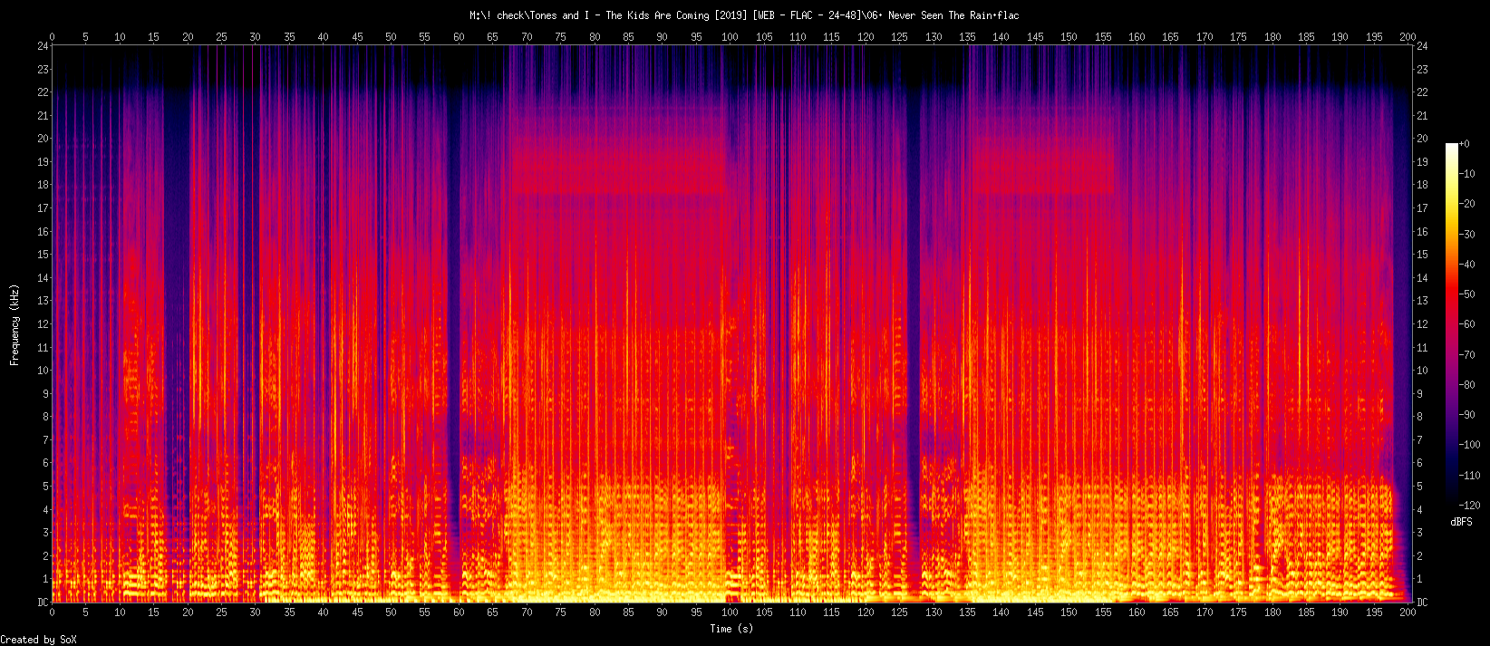Click the file path title above the spectrogram
The width and height of the screenshot is (1490, 646).
[x=744, y=15]
